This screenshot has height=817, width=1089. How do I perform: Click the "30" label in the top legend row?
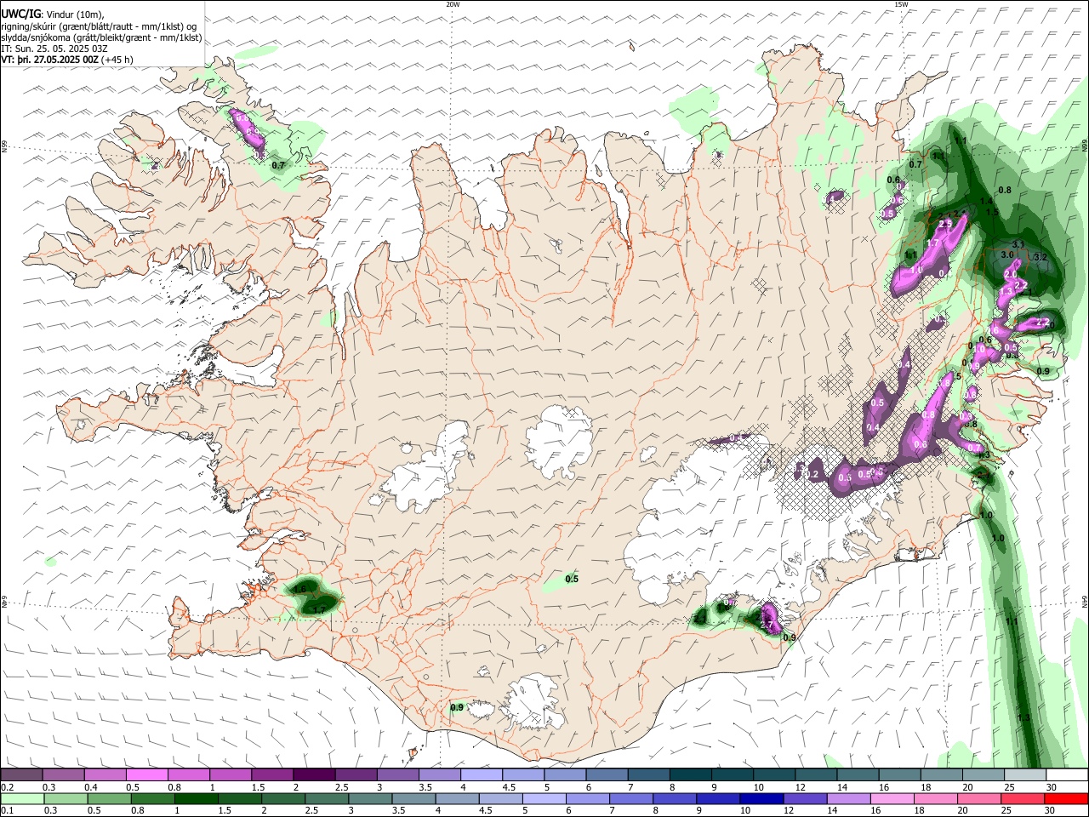(x=1052, y=787)
